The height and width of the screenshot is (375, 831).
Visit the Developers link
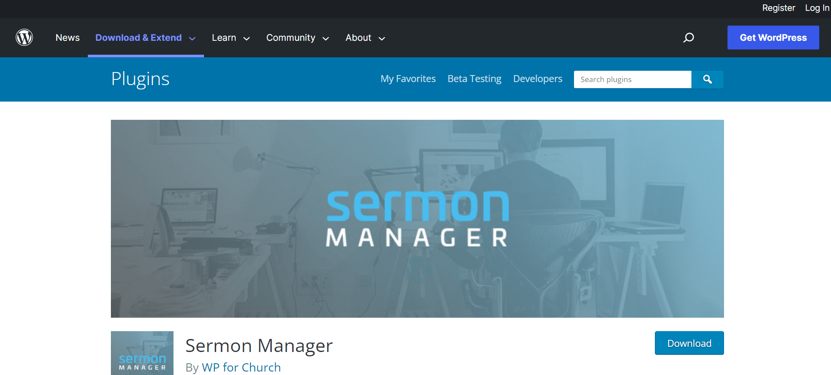(x=537, y=79)
